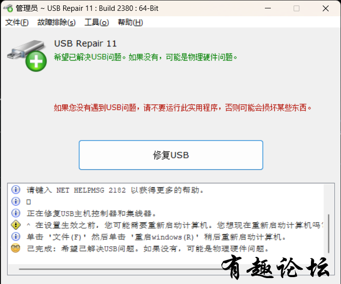Click the smiley face icon beside 已完成
Image resolution: width=341 pixels, height=284 pixels.
tap(16, 248)
